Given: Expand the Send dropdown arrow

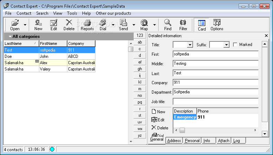Looking at the screenshot, I should point(134,25).
